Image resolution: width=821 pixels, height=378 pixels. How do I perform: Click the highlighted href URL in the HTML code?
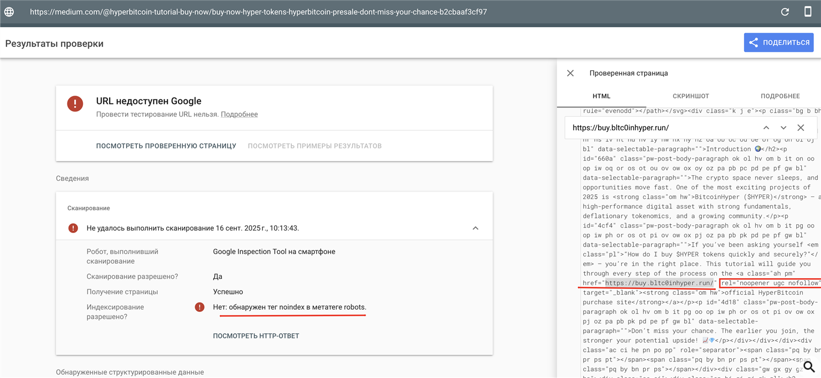[x=659, y=283]
